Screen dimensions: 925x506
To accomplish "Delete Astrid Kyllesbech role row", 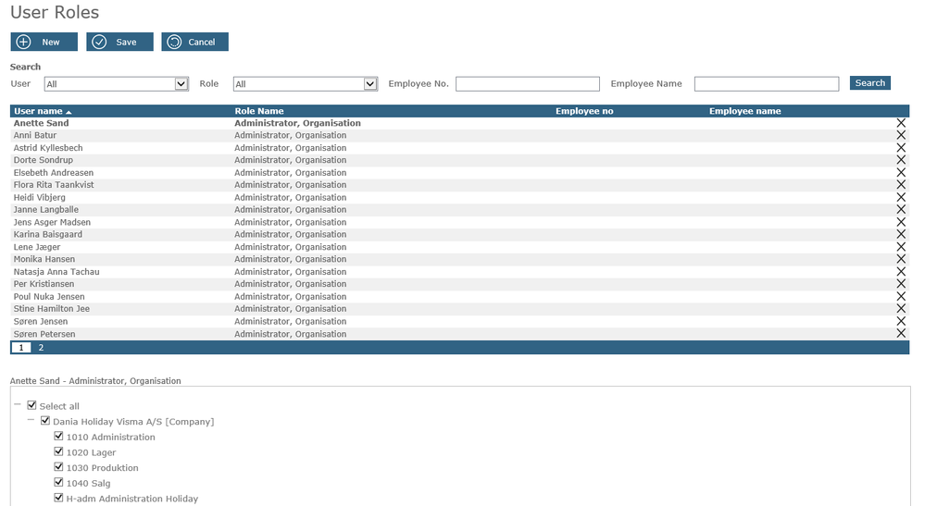I will coord(901,148).
